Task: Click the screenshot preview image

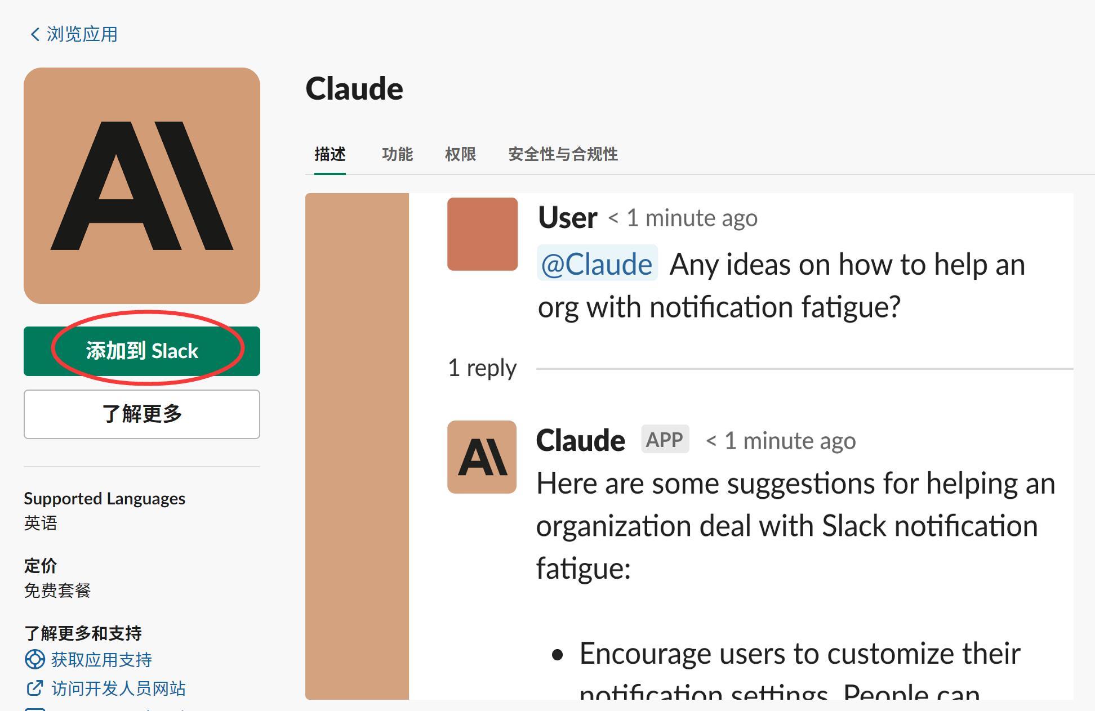Action: 689,446
